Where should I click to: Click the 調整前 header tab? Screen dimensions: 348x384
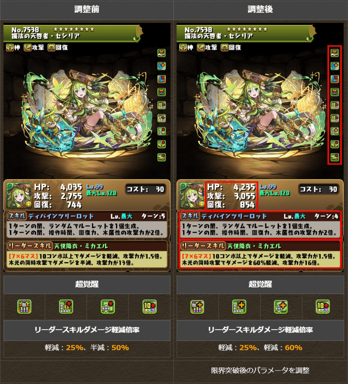click(x=87, y=9)
